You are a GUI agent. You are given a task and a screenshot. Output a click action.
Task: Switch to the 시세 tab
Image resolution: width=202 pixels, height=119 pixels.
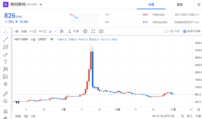coord(151,5)
